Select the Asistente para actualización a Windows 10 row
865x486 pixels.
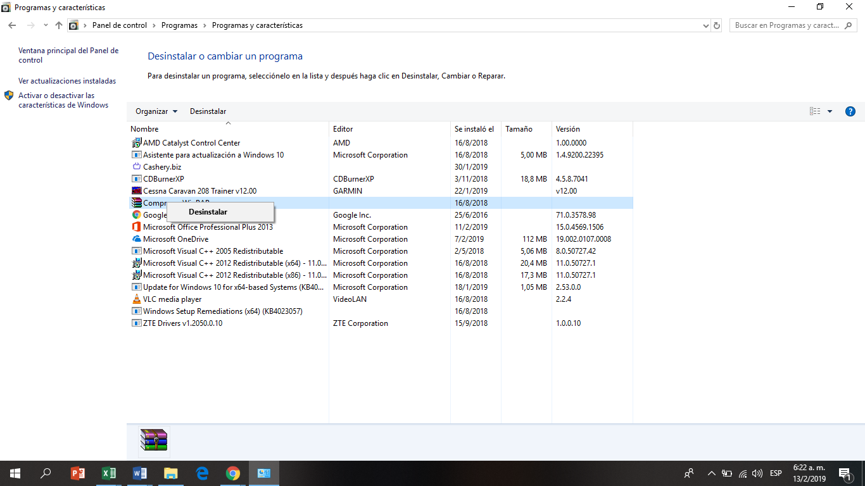click(380, 155)
